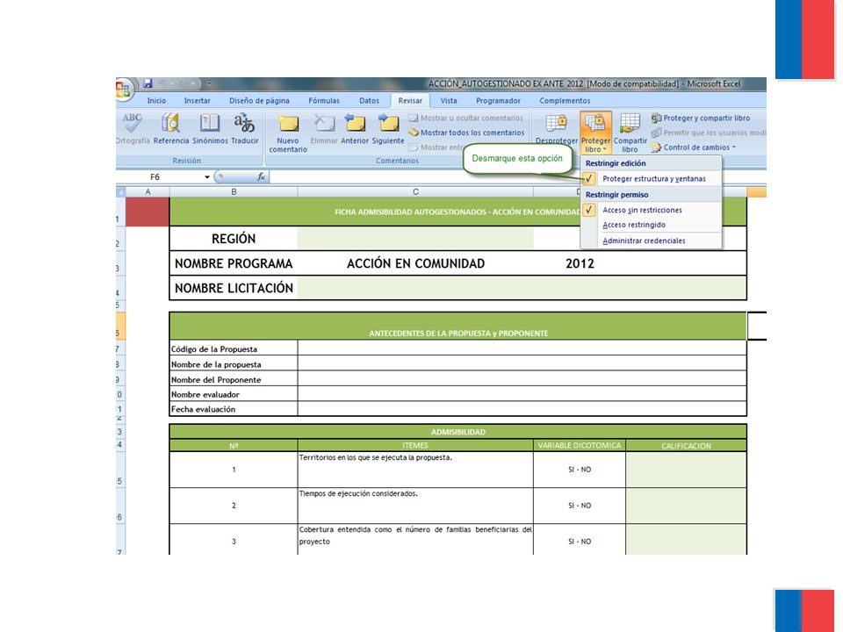The height and width of the screenshot is (632, 843).
Task: Open the Referencia research tool
Action: click(x=171, y=129)
